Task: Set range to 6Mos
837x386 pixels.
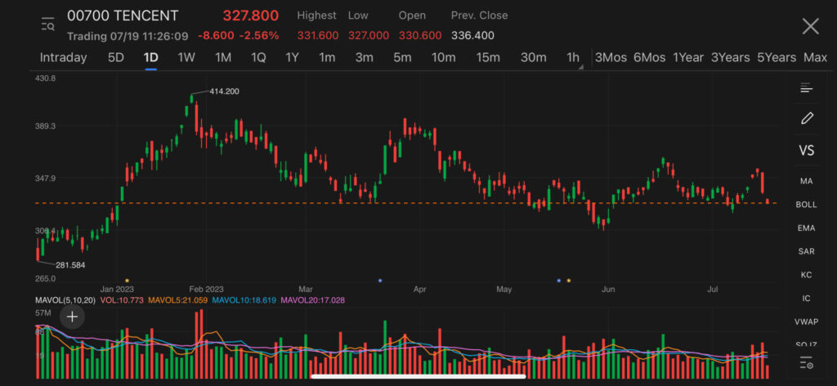Action: 650,58
